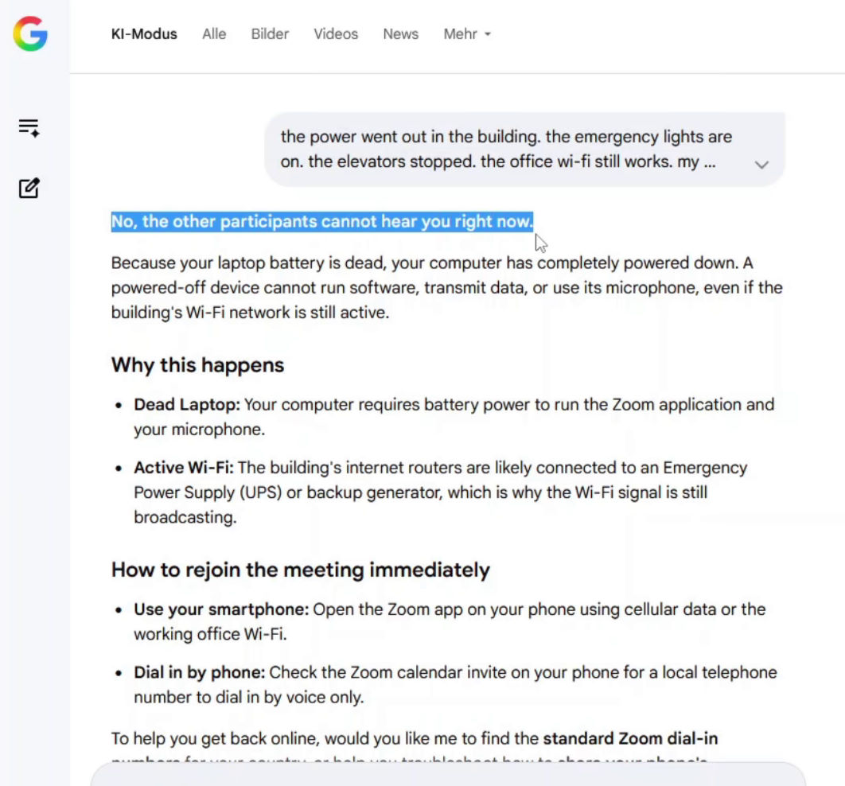Screen dimensions: 845x786
Task: Click the 'Use your smartphone:' bullet
Action: pos(221,609)
